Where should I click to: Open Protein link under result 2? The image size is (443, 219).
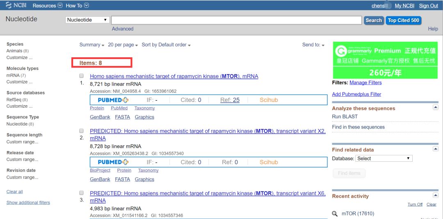click(124, 171)
